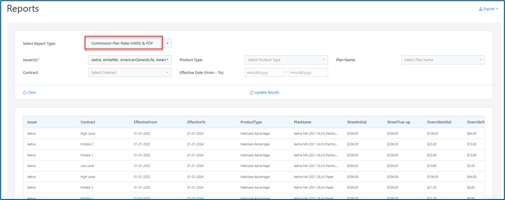Image resolution: width=505 pixels, height=200 pixels.
Task: Click the $3.20 override true-up value
Action: click(x=471, y=166)
